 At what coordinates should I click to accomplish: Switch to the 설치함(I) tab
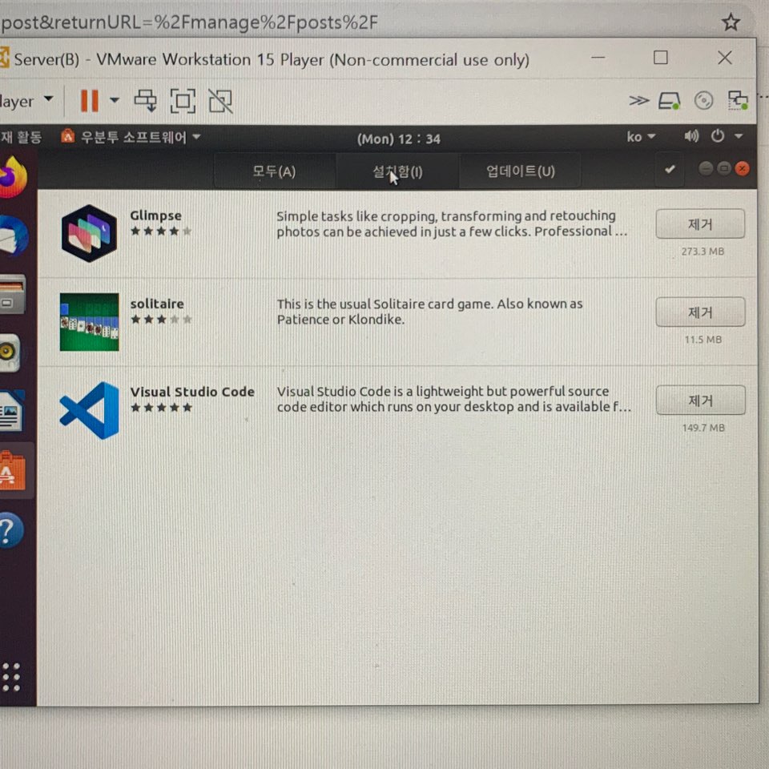point(397,171)
